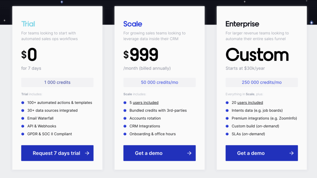Select the 250 000 credits/mo badge

click(x=262, y=82)
